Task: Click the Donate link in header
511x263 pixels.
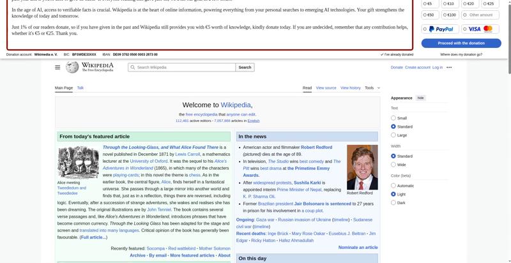Action: coord(397,68)
